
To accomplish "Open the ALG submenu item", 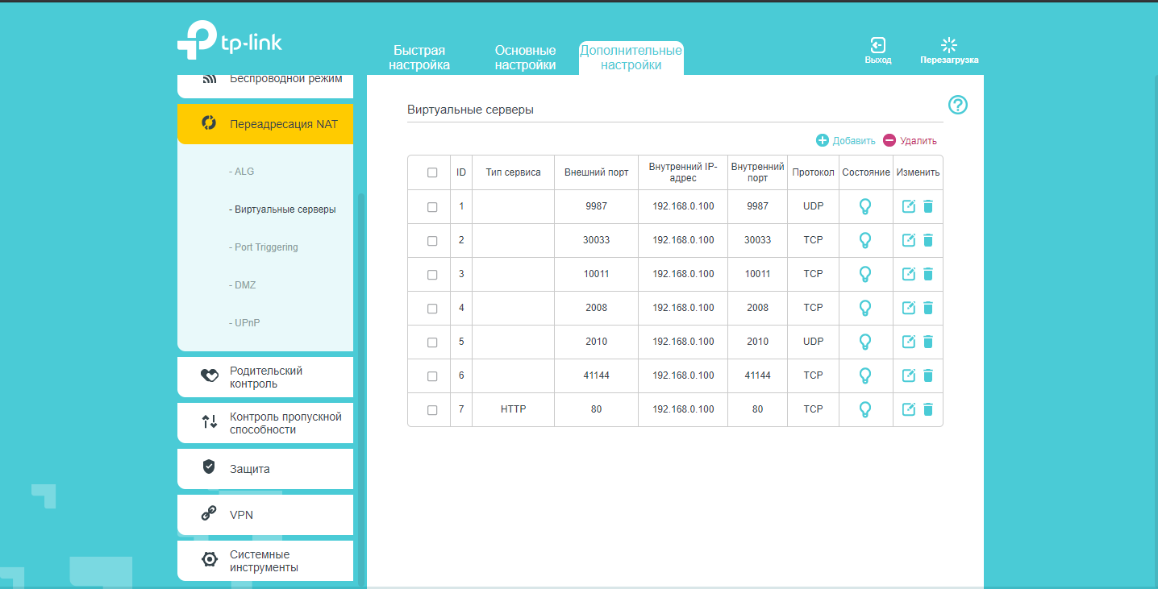I will coord(242,172).
